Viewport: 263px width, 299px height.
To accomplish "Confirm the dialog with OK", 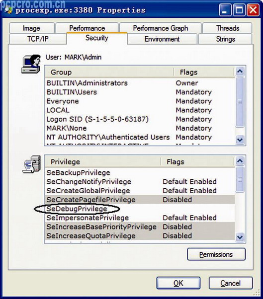I will 178,283.
